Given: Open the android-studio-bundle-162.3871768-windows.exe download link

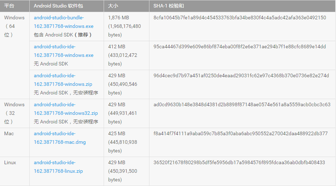Looking at the screenshot, I should click(x=64, y=22).
